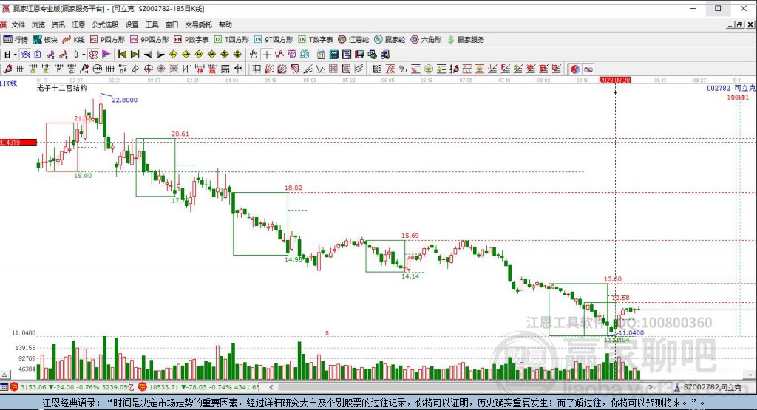Collapse the volume panel triangle button
The width and height of the screenshot is (757, 410).
click(x=4, y=375)
